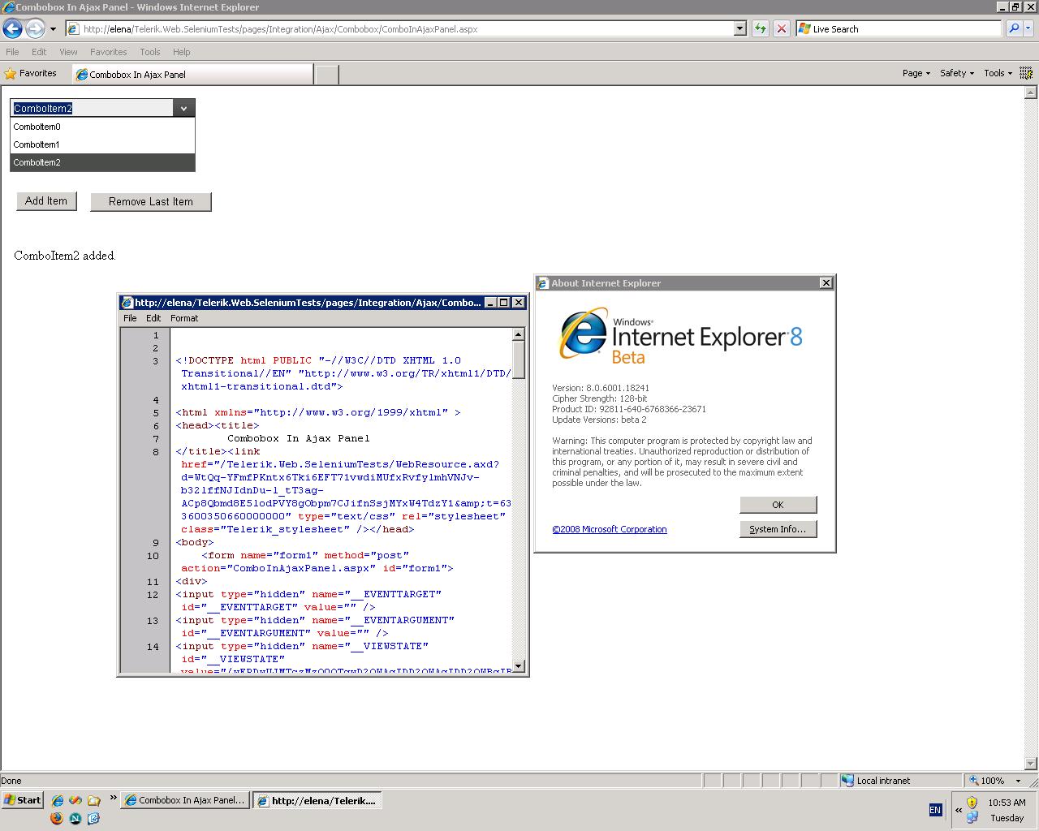Click the Local intranet zone icon
This screenshot has height=831, width=1039.
click(x=848, y=781)
